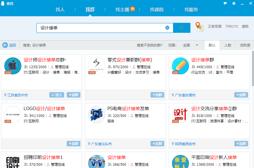Start searching with the magnifier icon

pyautogui.click(x=182, y=28)
